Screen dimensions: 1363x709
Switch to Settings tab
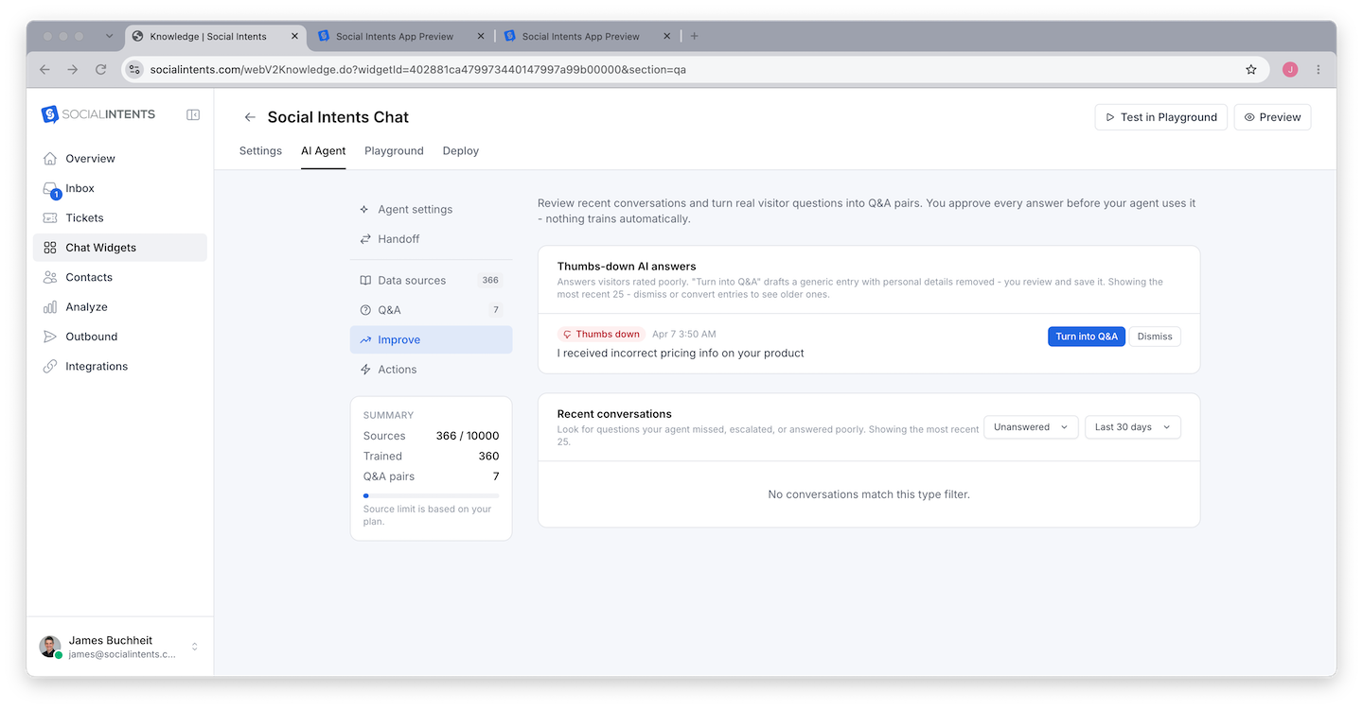(260, 150)
